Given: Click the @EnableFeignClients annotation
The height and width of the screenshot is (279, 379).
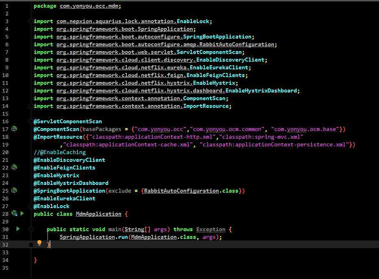Looking at the screenshot, I should point(64,168).
